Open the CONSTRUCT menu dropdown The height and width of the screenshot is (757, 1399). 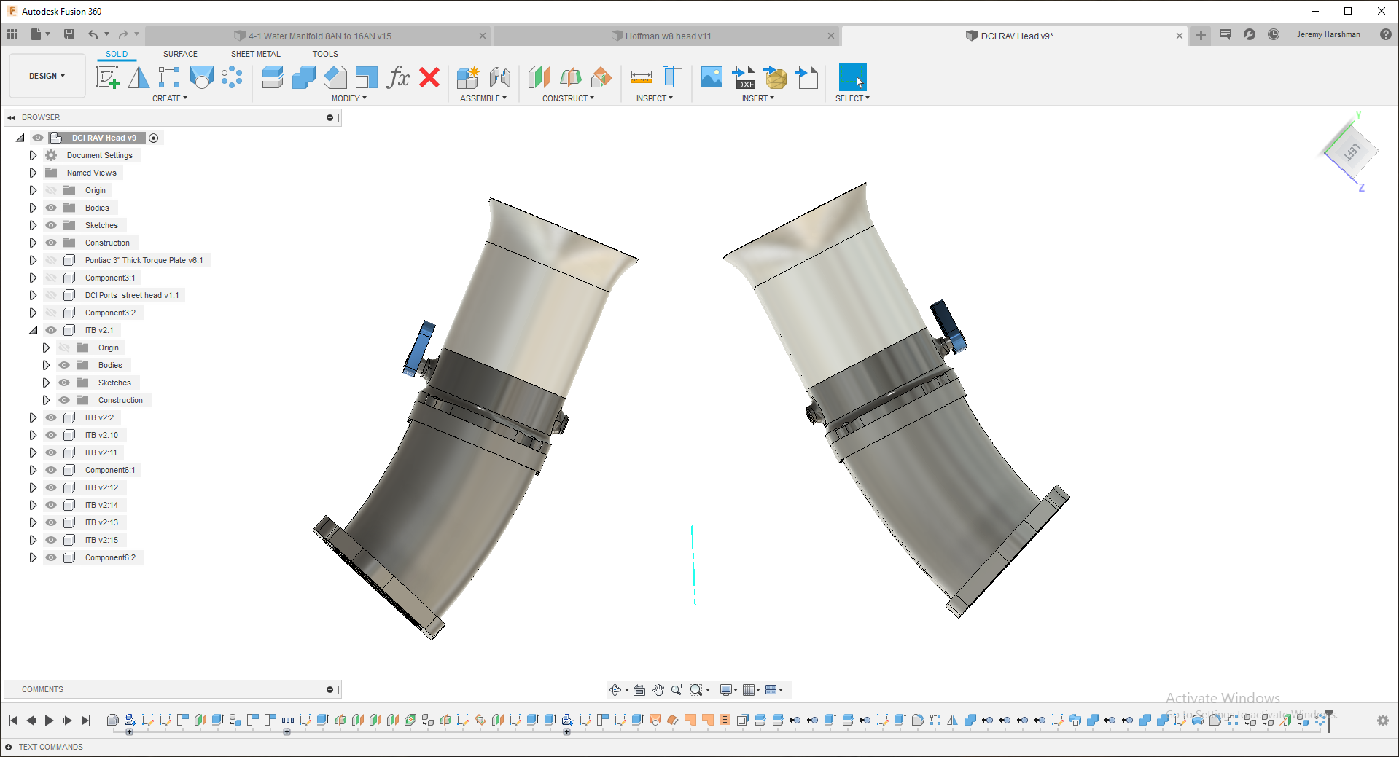pos(569,98)
